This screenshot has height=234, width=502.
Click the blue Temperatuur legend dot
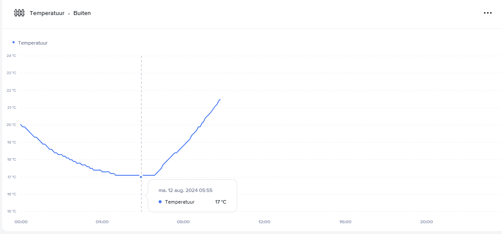13,42
